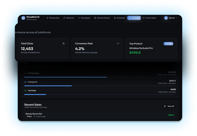197x136 pixels.
Task: Expand the John D. user menu chevron
Action: 177,18
